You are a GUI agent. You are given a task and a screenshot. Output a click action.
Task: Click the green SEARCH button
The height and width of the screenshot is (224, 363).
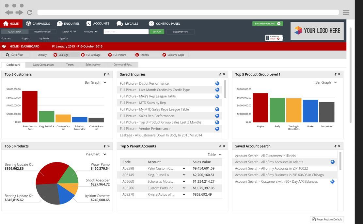point(157,32)
